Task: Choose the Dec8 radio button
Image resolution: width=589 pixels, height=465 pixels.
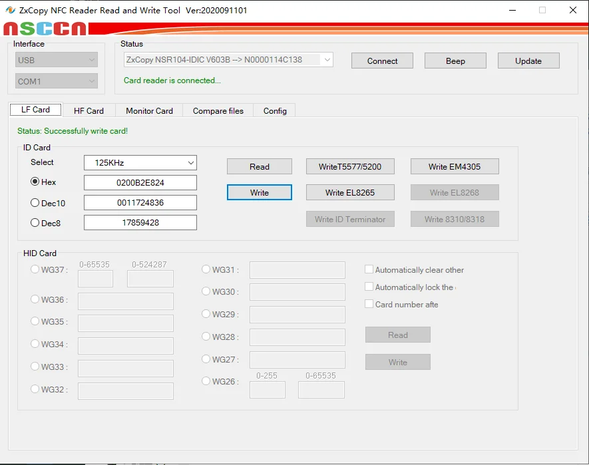Action: click(x=35, y=223)
